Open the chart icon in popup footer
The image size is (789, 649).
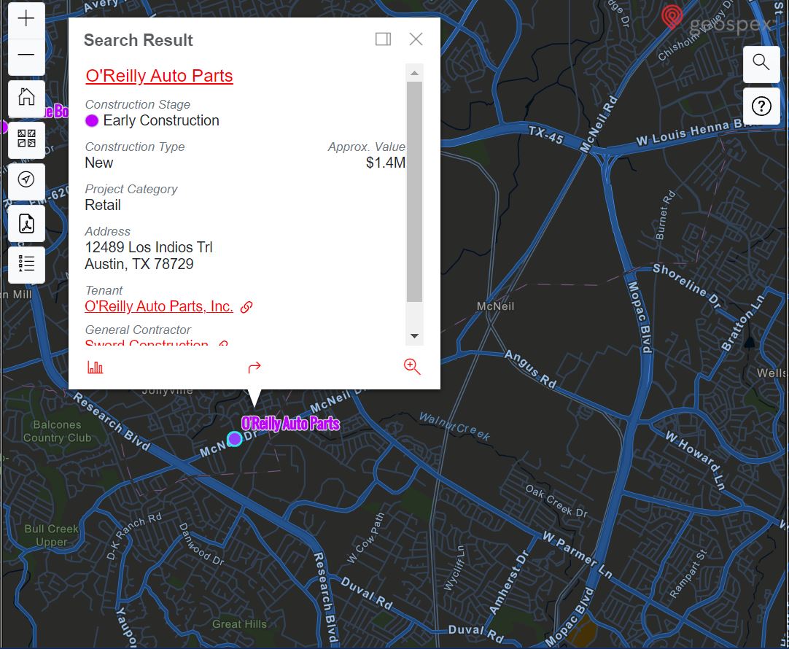tap(95, 368)
